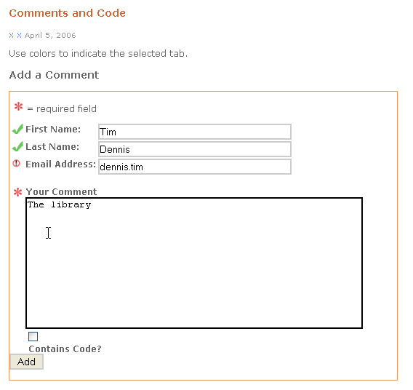Click the Email Address label
The width and height of the screenshot is (413, 390).
click(x=60, y=164)
